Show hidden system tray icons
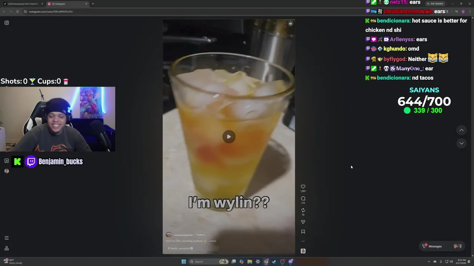The image size is (474, 266). click(430, 262)
